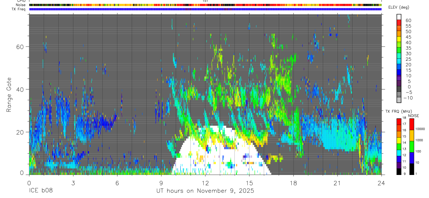This screenshot has height=198, width=429.
Task: Click the x-axis tick label "21"
Action: (x=337, y=183)
